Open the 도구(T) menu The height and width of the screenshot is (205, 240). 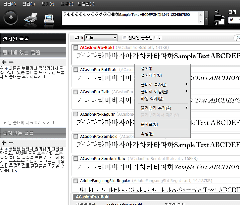(67, 4)
